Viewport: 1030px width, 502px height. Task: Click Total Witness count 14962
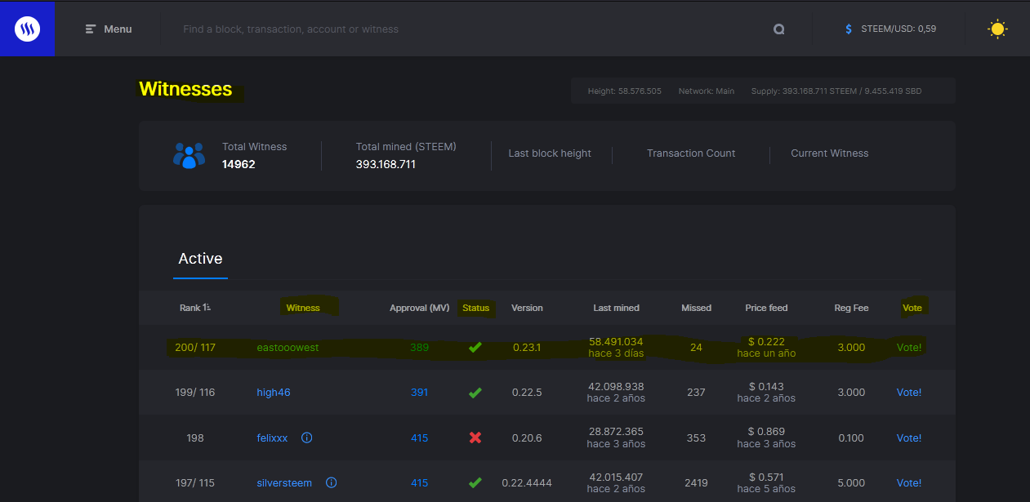(x=239, y=164)
